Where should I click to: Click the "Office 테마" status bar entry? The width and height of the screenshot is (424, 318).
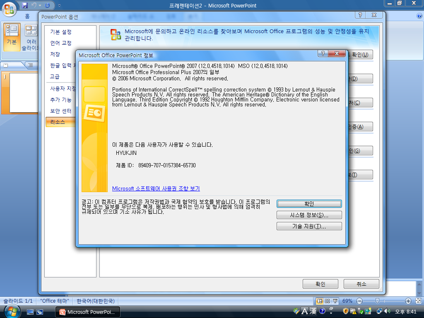pos(55,301)
